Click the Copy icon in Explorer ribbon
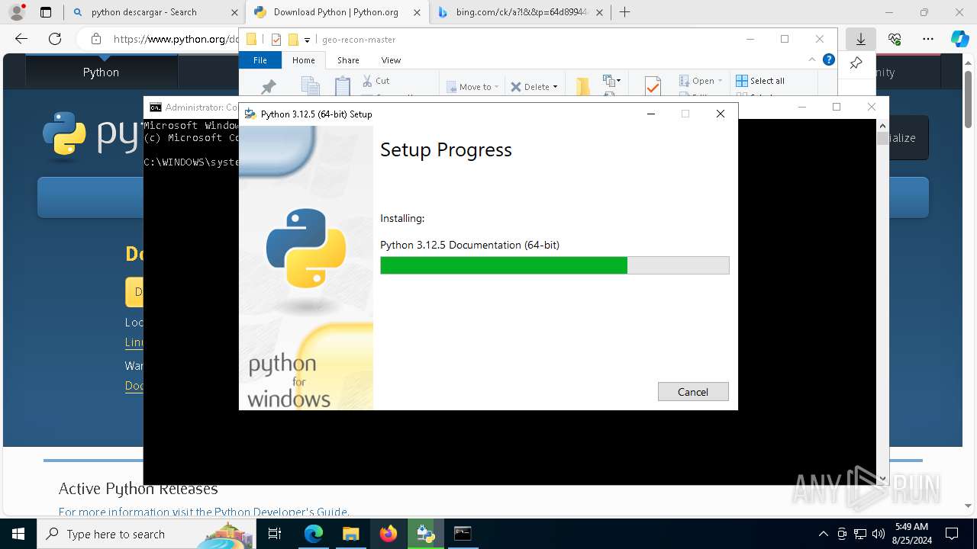This screenshot has width=977, height=549. tap(311, 86)
